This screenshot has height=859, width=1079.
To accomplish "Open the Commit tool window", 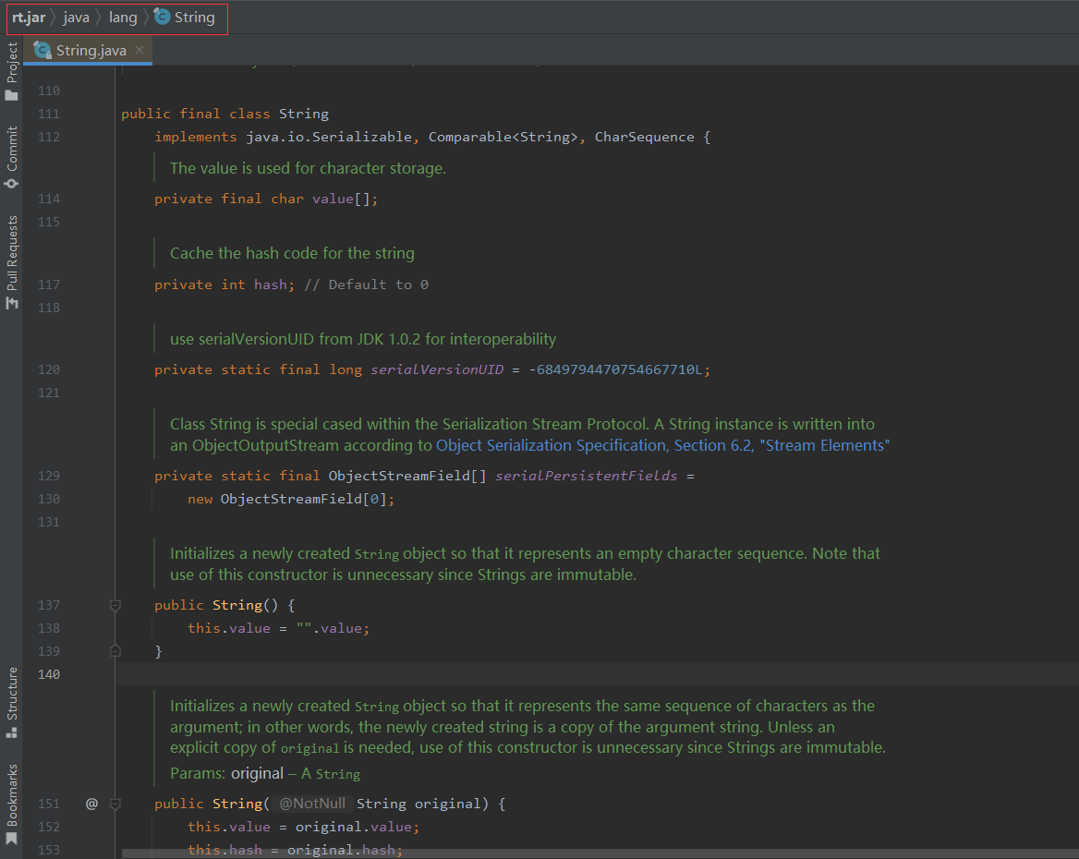I will pyautogui.click(x=11, y=157).
